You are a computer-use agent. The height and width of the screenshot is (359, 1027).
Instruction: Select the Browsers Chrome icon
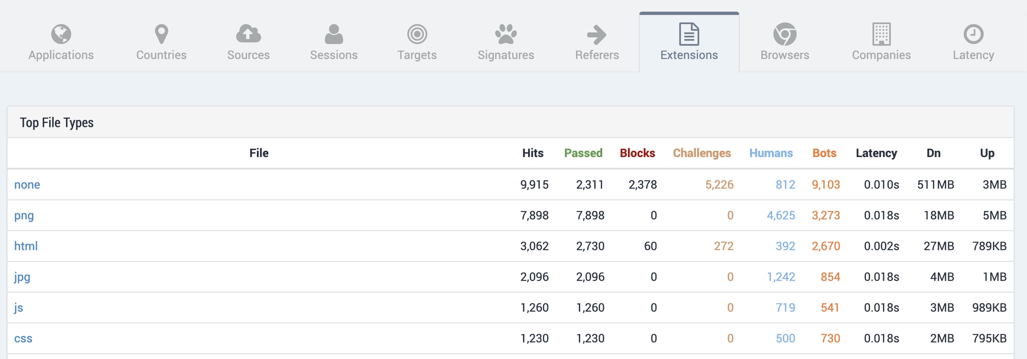(785, 34)
